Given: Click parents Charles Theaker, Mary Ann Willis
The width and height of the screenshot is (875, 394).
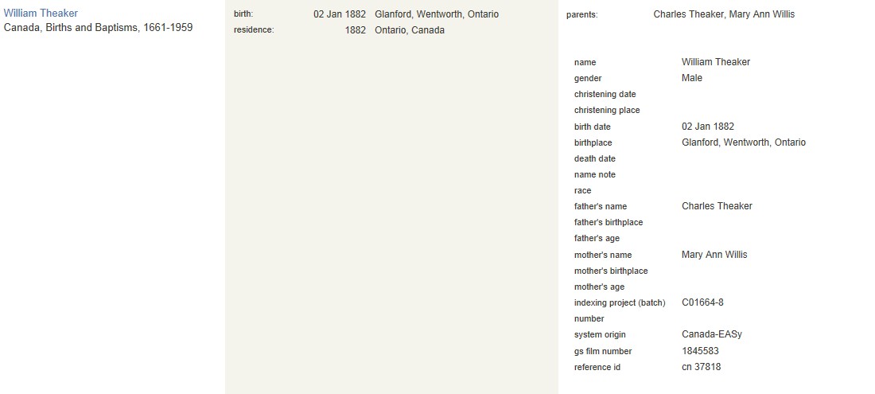Looking at the screenshot, I should 724,14.
